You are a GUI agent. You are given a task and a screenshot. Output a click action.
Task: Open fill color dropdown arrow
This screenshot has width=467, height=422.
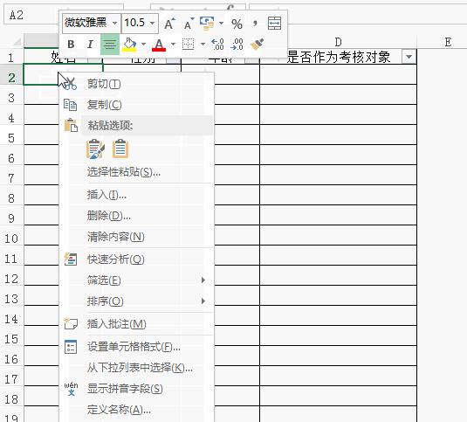click(x=143, y=45)
